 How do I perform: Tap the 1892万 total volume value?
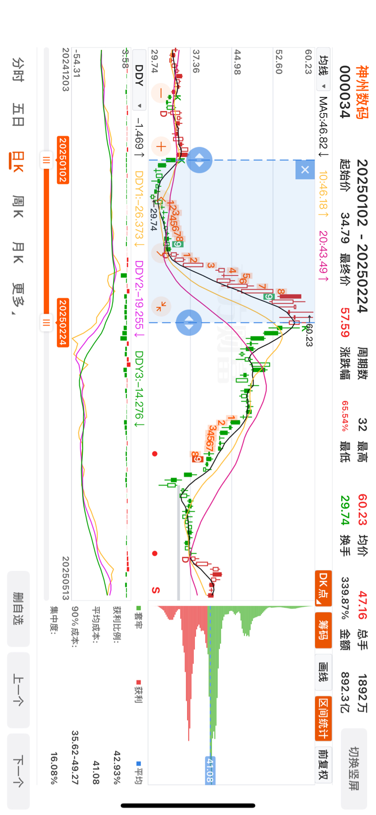click(x=362, y=693)
